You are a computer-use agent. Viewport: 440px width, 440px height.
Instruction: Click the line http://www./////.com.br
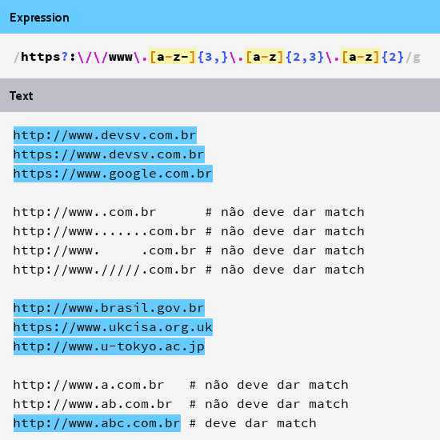click(x=104, y=270)
